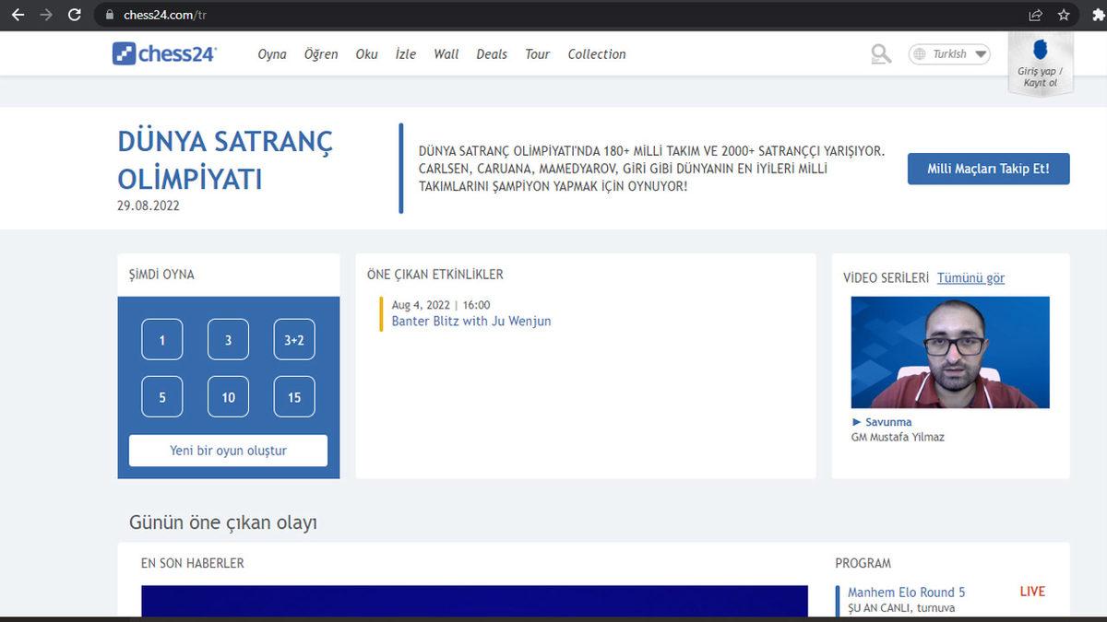The image size is (1107, 622).
Task: Open the Collection menu
Action: (x=596, y=54)
